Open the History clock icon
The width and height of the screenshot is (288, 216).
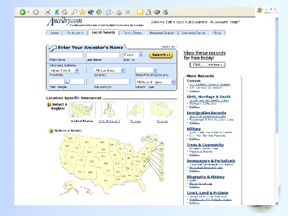coord(99,12)
